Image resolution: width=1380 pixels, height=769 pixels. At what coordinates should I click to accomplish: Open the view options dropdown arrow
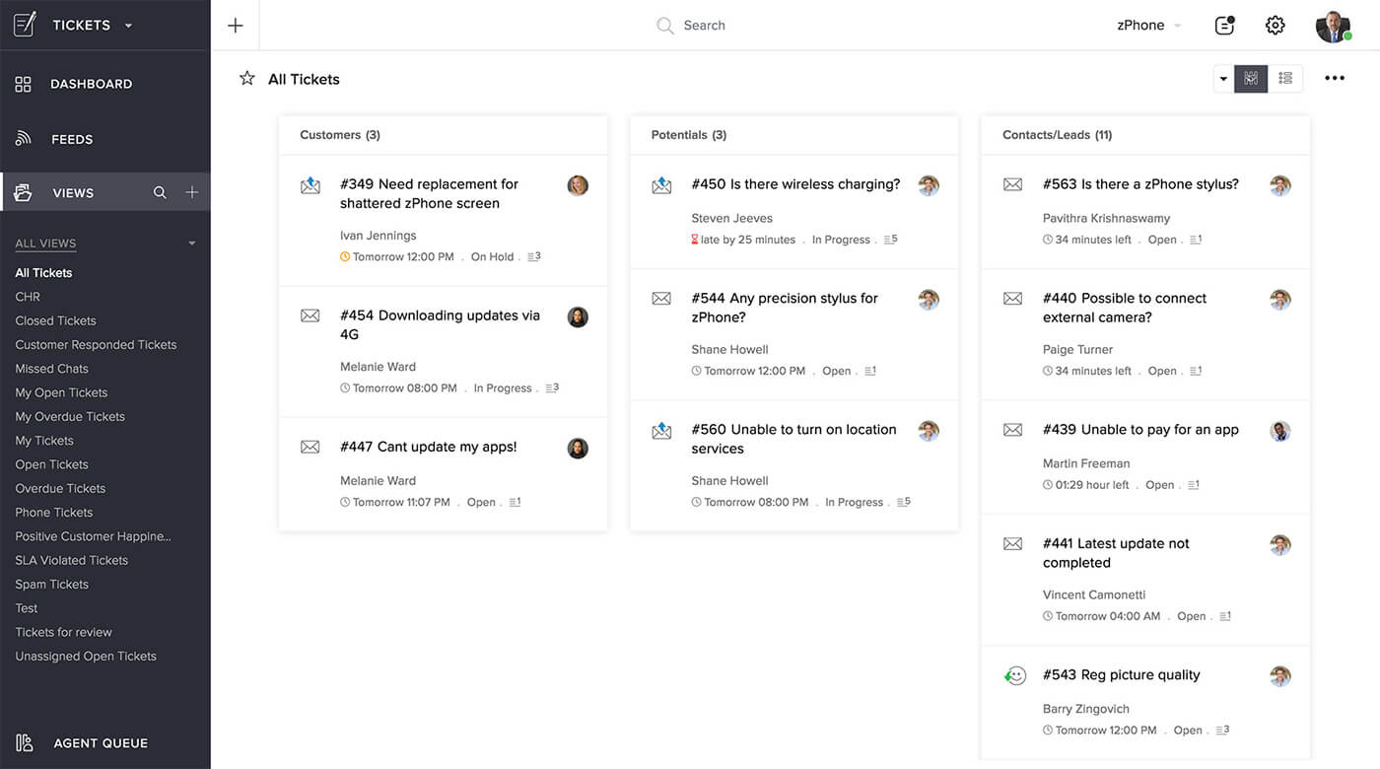pos(1223,79)
